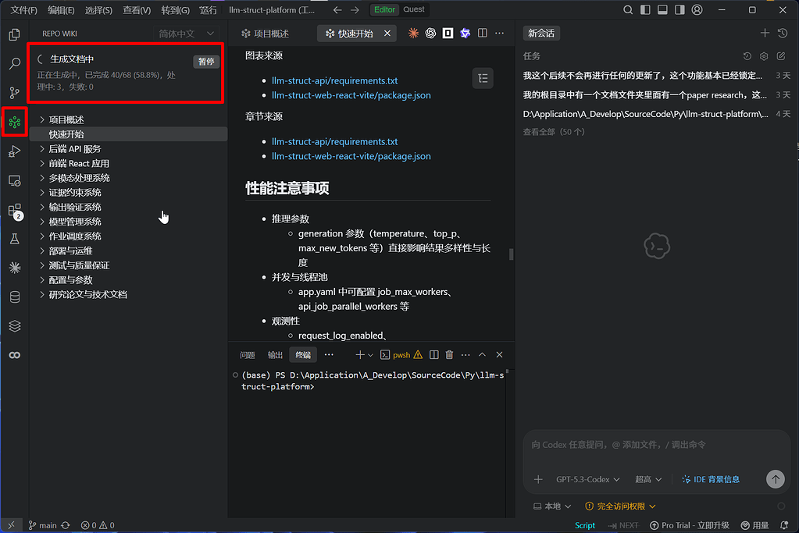Open the 超高 reasoning level dropdown

pyautogui.click(x=648, y=480)
